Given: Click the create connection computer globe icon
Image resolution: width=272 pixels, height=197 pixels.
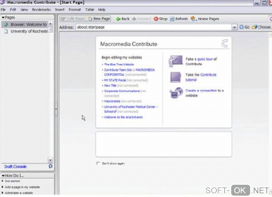Looking at the screenshot, I should click(176, 93).
